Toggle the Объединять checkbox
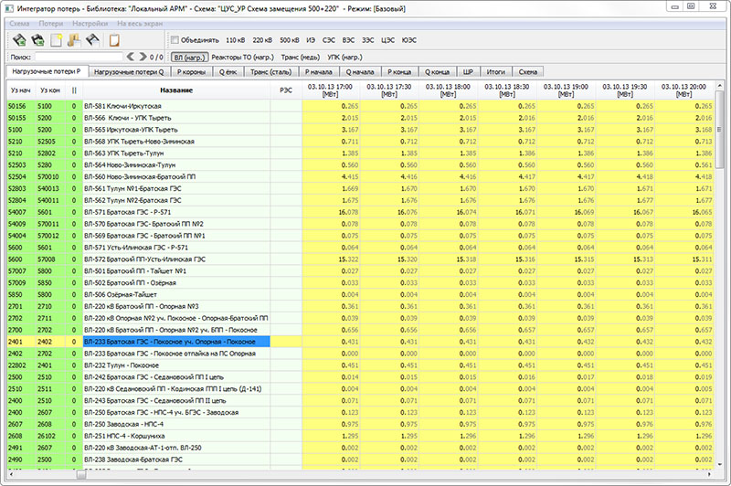 [x=175, y=40]
